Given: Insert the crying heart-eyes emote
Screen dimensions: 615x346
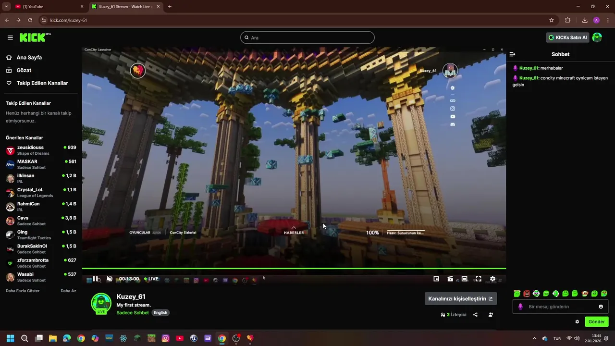Looking at the screenshot, I should (x=604, y=293).
